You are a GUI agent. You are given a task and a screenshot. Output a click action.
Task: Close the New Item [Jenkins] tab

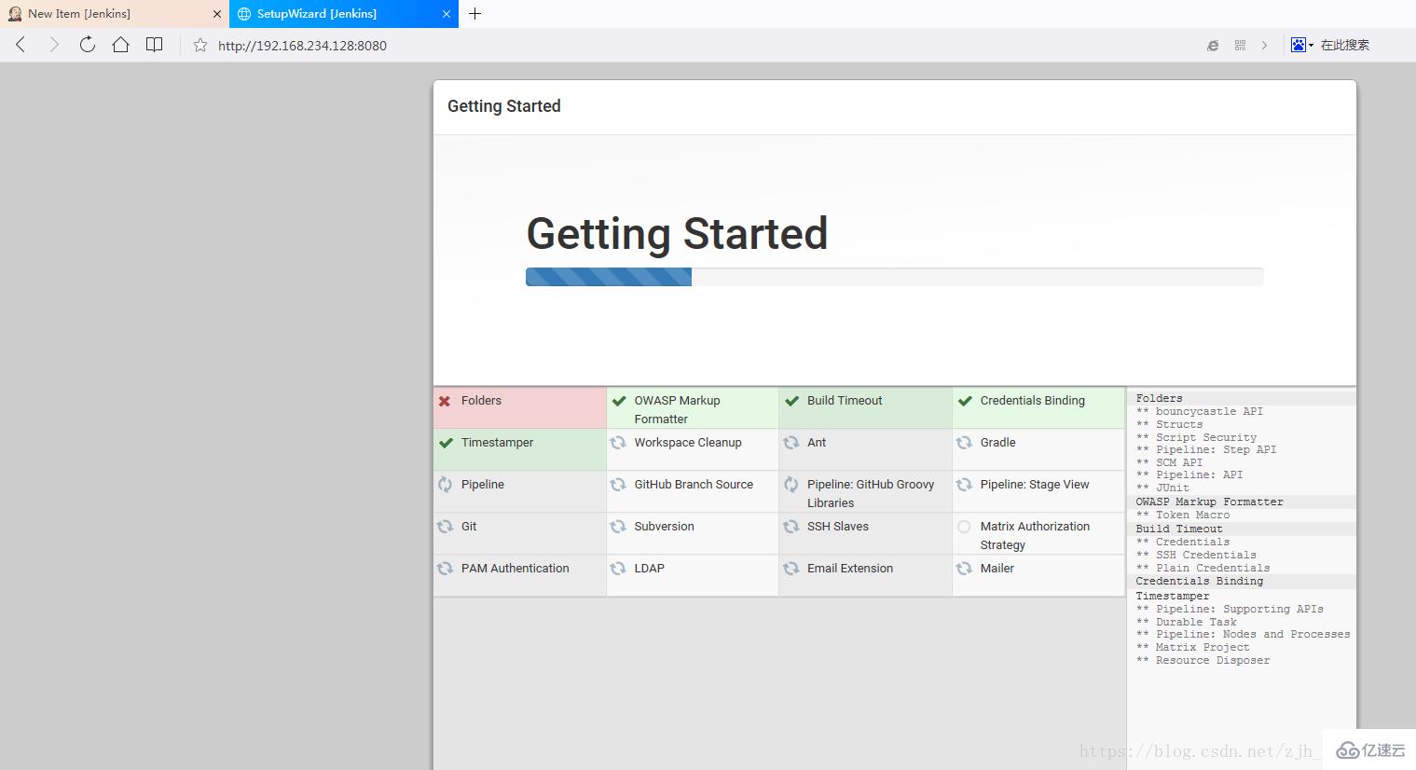click(x=217, y=14)
